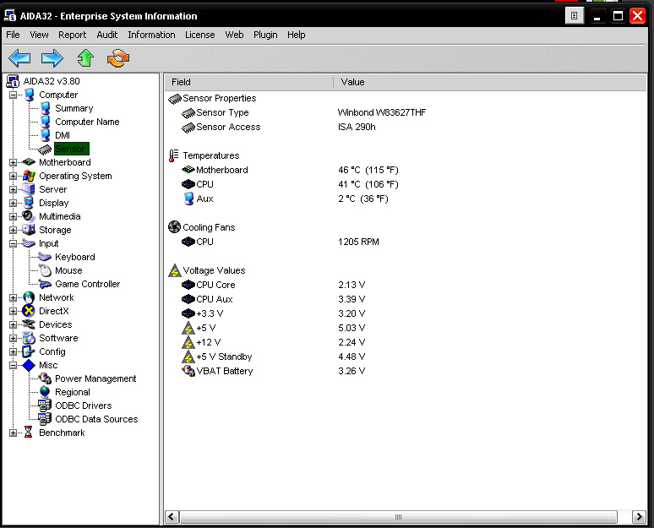
Task: Click the blue Forward arrow toolbar icon
Action: pyautogui.click(x=52, y=58)
